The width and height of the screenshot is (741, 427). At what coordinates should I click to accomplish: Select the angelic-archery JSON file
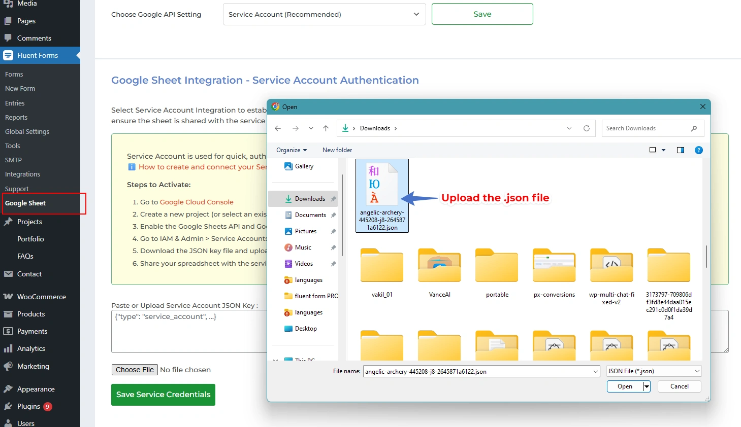point(382,196)
